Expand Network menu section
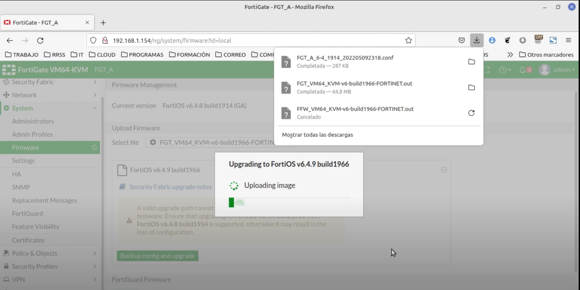 tap(50, 95)
